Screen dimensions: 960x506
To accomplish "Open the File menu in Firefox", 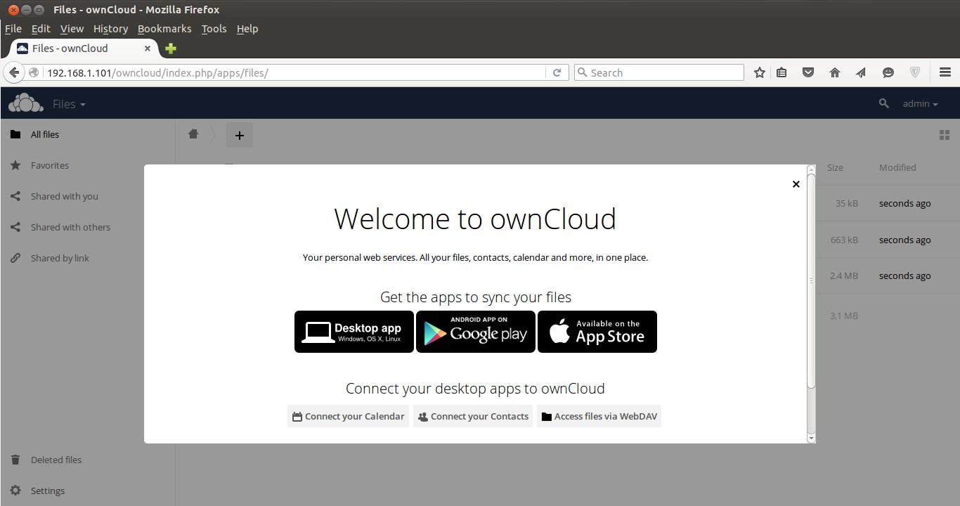I will pos(13,29).
